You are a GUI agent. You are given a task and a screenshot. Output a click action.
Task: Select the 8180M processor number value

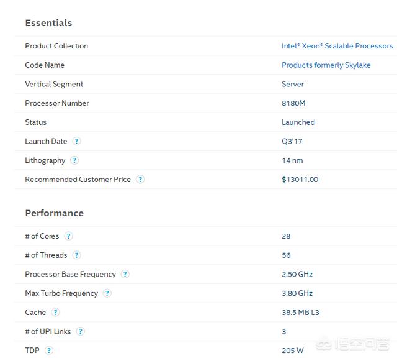coord(293,103)
